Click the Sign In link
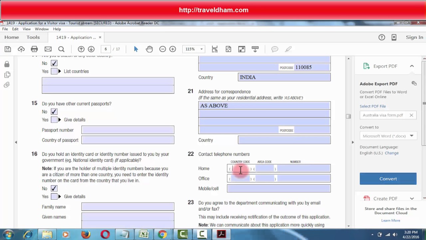The height and width of the screenshot is (240, 426). 414,37
